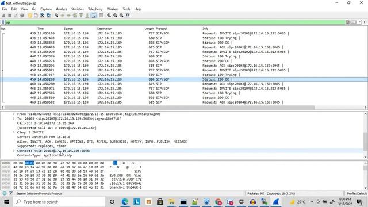Click into the display filter field
Viewport: 368px width, 207px height.
(175, 22)
